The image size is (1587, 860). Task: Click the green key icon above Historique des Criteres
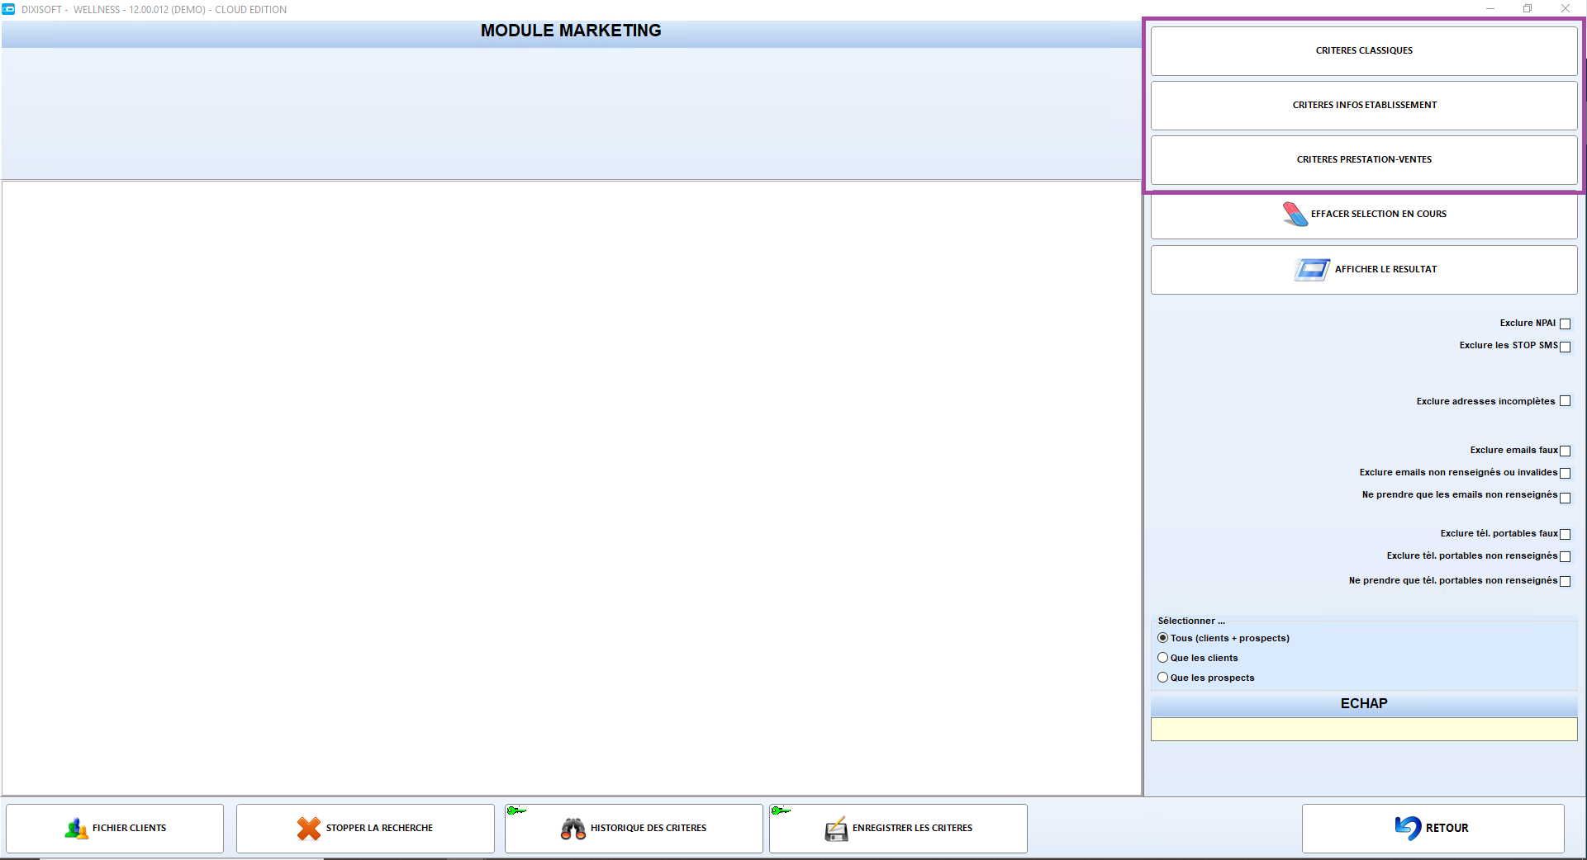[516, 810]
